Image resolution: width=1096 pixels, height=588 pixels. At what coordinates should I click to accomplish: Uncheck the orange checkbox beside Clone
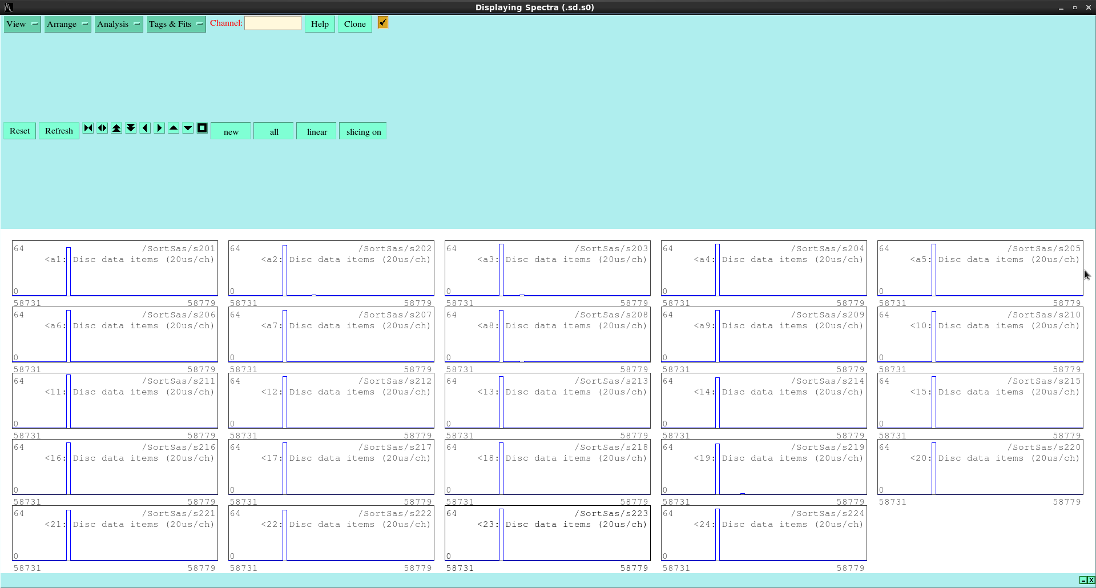pos(382,23)
